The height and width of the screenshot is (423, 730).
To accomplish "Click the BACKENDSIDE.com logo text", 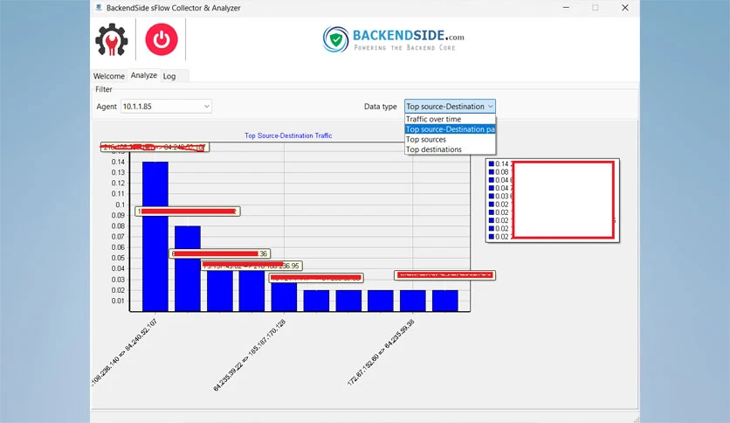I will [409, 36].
